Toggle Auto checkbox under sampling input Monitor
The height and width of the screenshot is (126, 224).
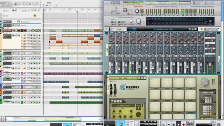point(128,14)
